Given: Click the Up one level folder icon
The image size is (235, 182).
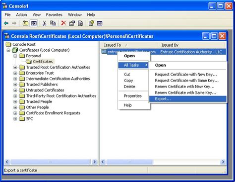Looking at the screenshot, I should pos(25,23).
